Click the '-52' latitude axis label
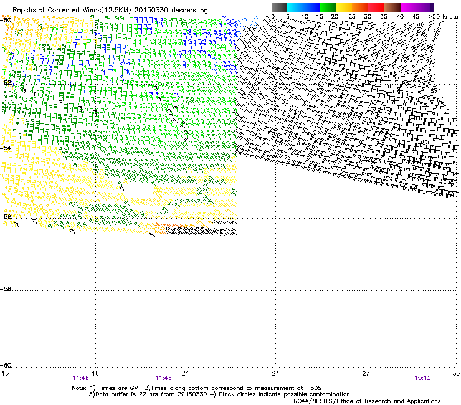Screen dimensions: 461x405 coord(6,83)
